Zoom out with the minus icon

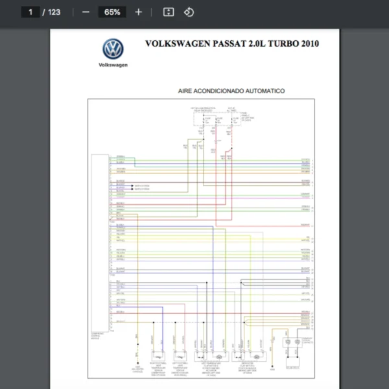[86, 12]
